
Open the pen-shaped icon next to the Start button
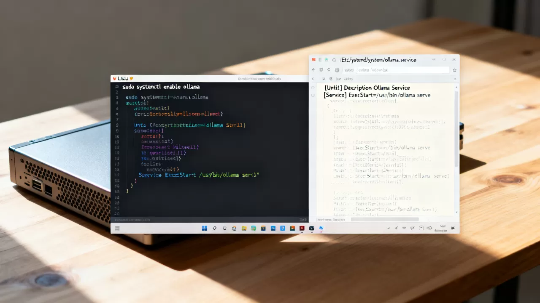tap(214, 228)
